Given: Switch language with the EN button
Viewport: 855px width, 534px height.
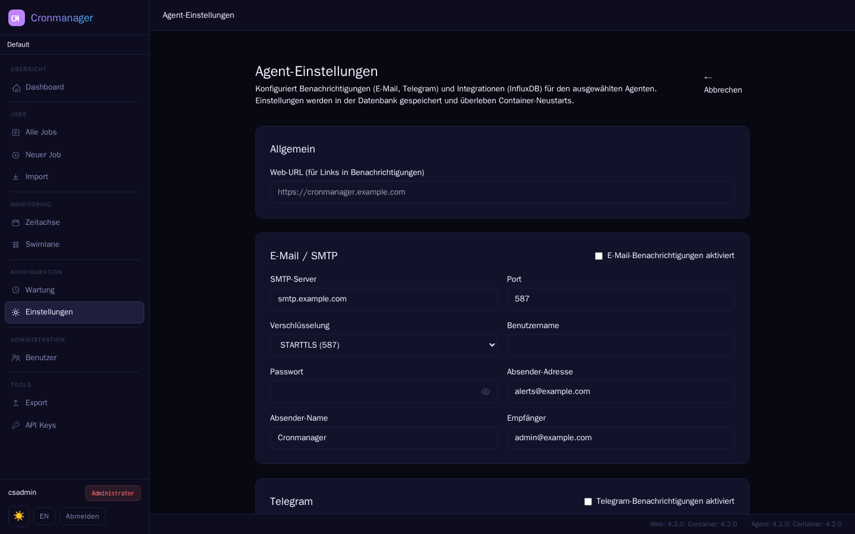Looking at the screenshot, I should coord(45,516).
